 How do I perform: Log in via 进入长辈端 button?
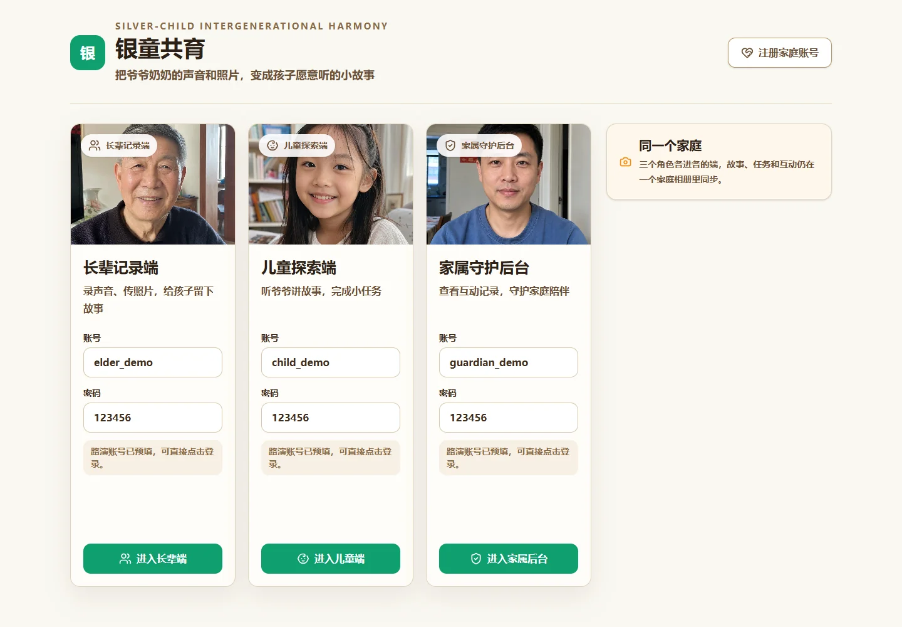(153, 559)
